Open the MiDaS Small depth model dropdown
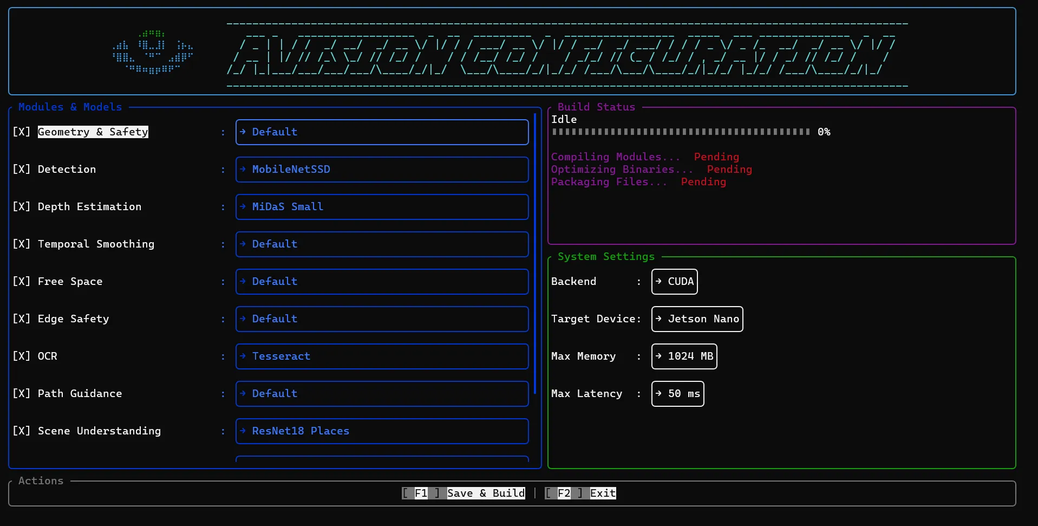The image size is (1038, 526). (382, 207)
